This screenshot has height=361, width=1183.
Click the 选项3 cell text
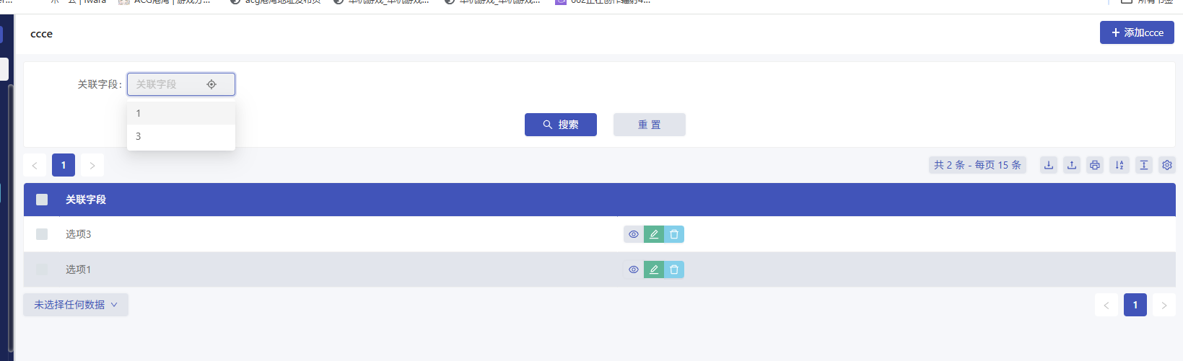[x=79, y=234]
